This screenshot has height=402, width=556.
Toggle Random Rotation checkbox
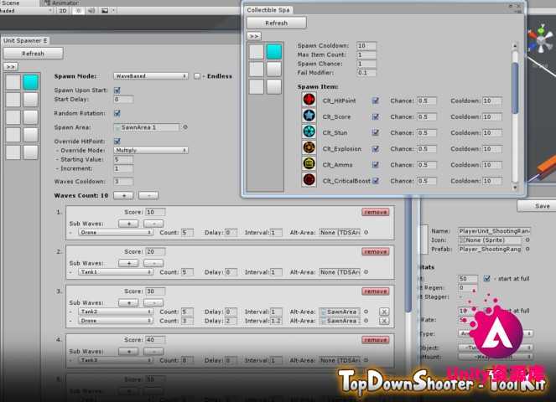[x=117, y=113]
